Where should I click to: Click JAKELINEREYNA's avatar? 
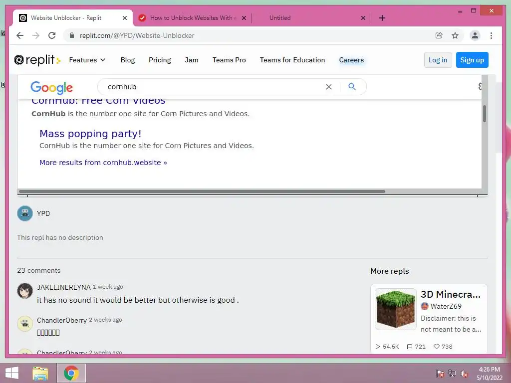tap(25, 291)
